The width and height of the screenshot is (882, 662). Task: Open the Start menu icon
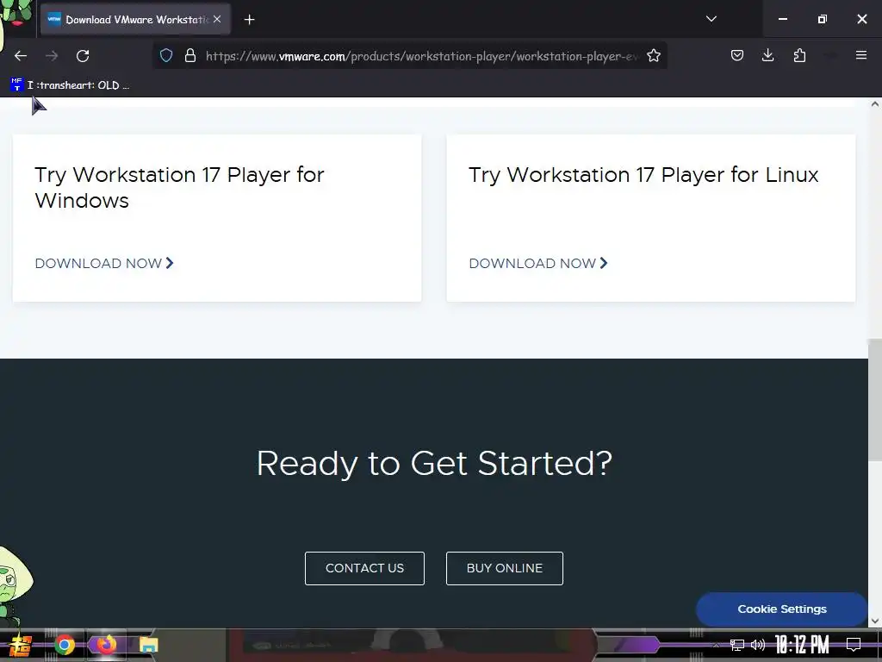[21, 646]
